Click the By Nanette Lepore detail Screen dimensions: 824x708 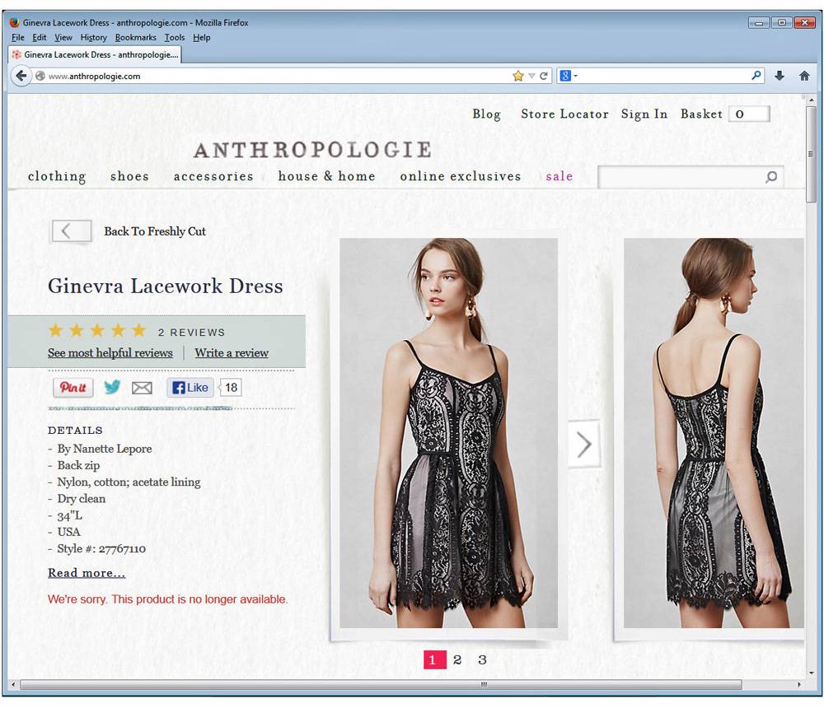(x=104, y=449)
